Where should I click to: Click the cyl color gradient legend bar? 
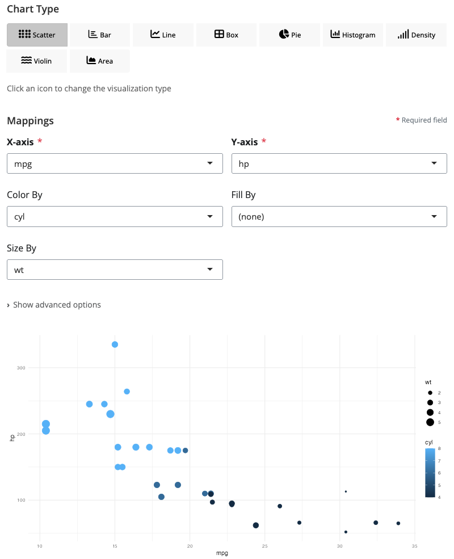pyautogui.click(x=430, y=473)
